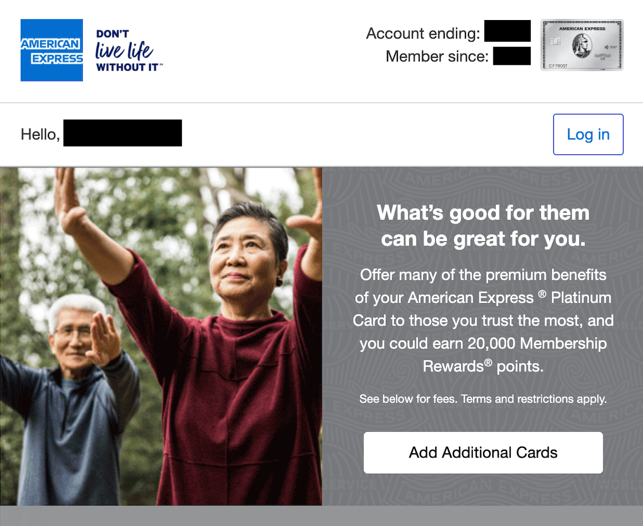
Task: Click the Account ending label
Action: (423, 33)
